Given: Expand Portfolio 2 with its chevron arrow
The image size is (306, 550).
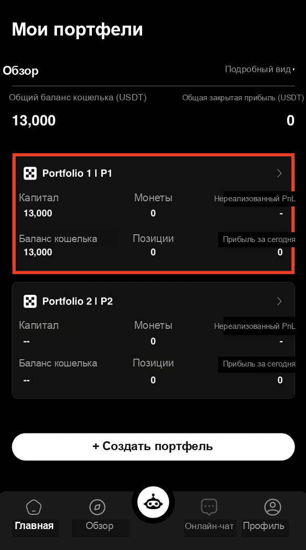Looking at the screenshot, I should click(x=279, y=301).
